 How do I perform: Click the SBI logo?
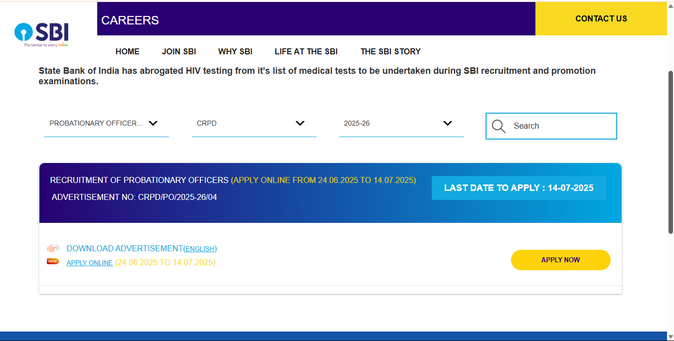coord(41,35)
